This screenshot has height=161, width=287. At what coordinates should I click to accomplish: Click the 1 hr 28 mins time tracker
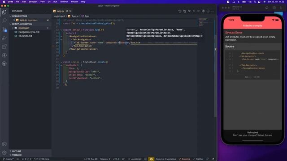coord(42,159)
